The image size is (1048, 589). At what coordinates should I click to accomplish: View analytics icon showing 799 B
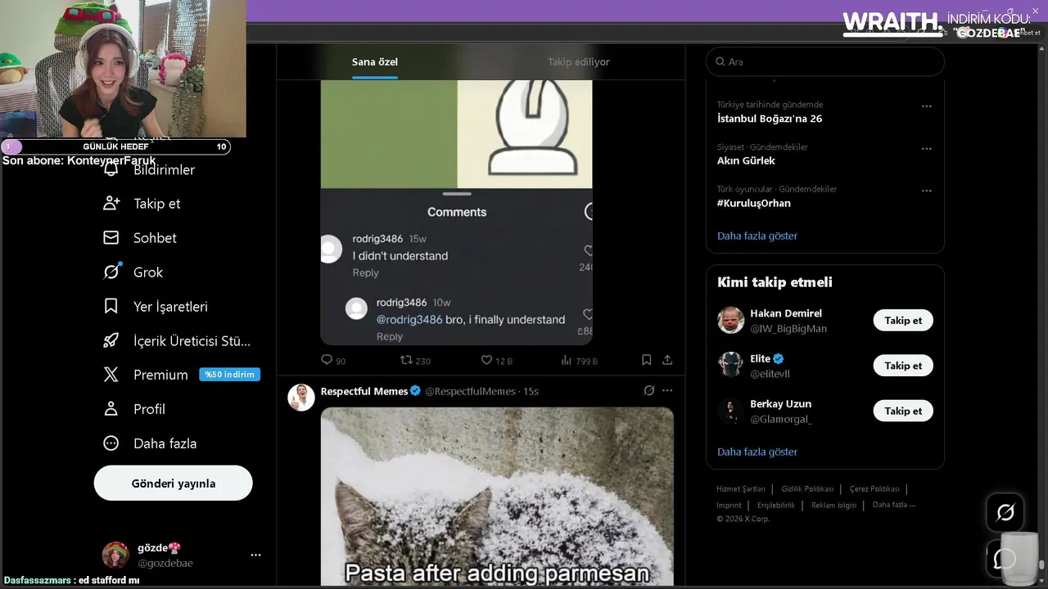point(567,360)
